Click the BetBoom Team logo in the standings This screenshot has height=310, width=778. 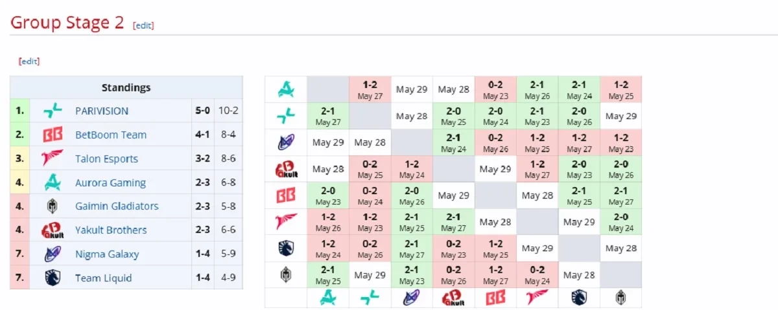click(53, 135)
